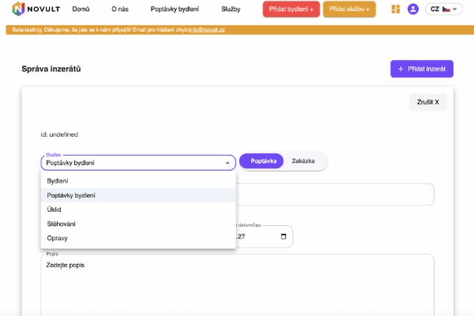
Task: Switch to the Zakázka toggle option
Action: (x=303, y=161)
